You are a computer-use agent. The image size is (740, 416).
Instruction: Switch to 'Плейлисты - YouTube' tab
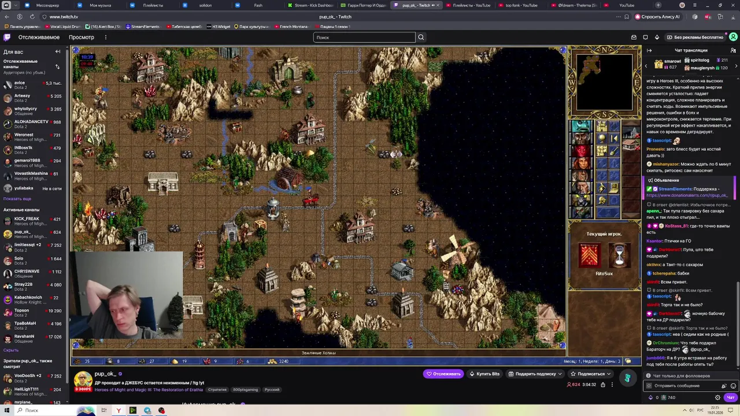point(468,5)
